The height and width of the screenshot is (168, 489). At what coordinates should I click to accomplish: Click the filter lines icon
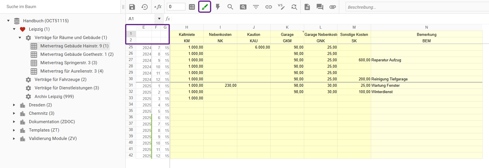click(256, 7)
